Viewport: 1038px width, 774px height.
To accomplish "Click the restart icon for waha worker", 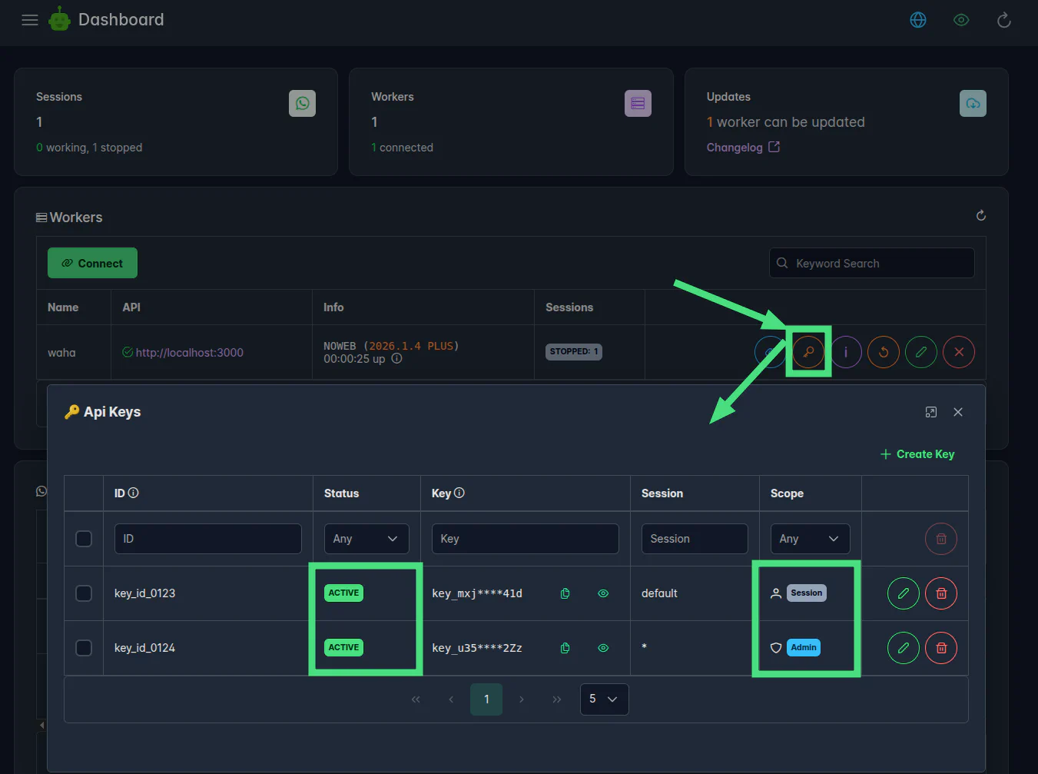I will click(884, 352).
